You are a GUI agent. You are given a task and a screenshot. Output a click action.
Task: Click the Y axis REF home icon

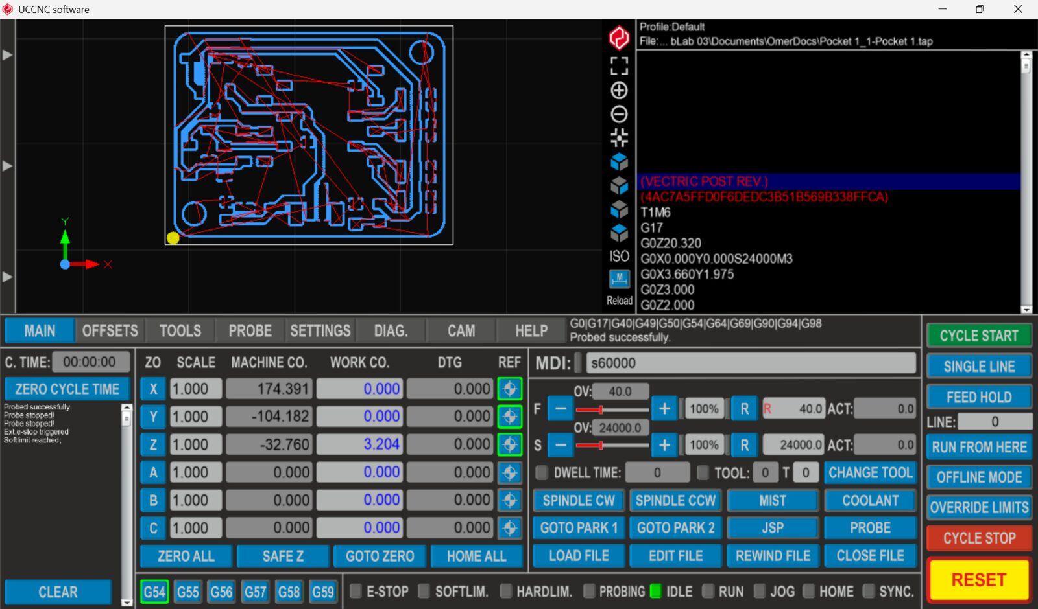[510, 417]
